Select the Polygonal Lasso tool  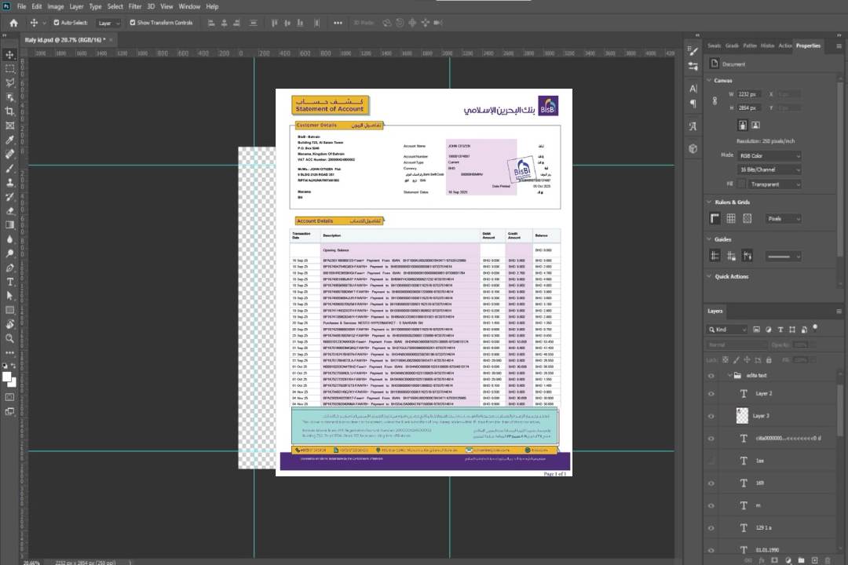click(x=9, y=82)
